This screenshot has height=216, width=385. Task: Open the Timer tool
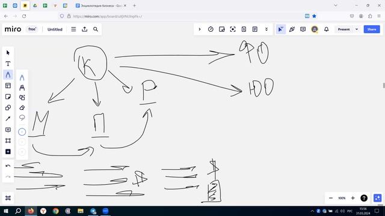tap(211, 29)
